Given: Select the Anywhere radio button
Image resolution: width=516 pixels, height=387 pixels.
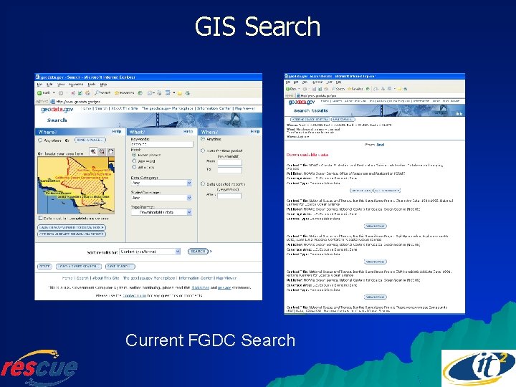Looking at the screenshot, I should coord(40,140).
